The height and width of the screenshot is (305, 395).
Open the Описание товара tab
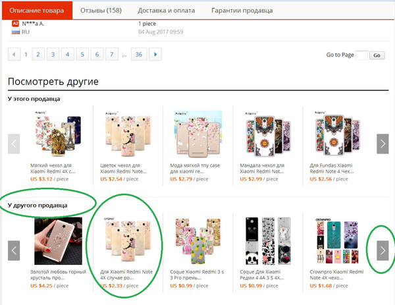(37, 11)
